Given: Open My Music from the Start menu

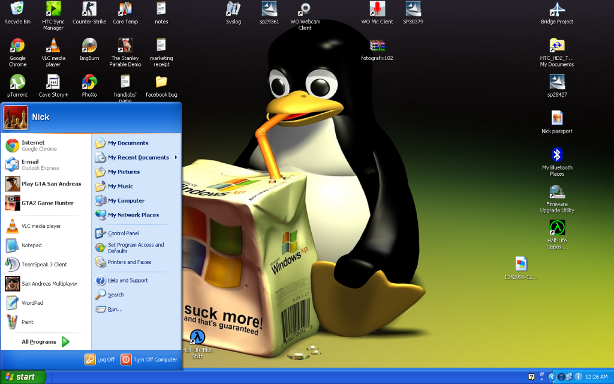Looking at the screenshot, I should click(136, 186).
